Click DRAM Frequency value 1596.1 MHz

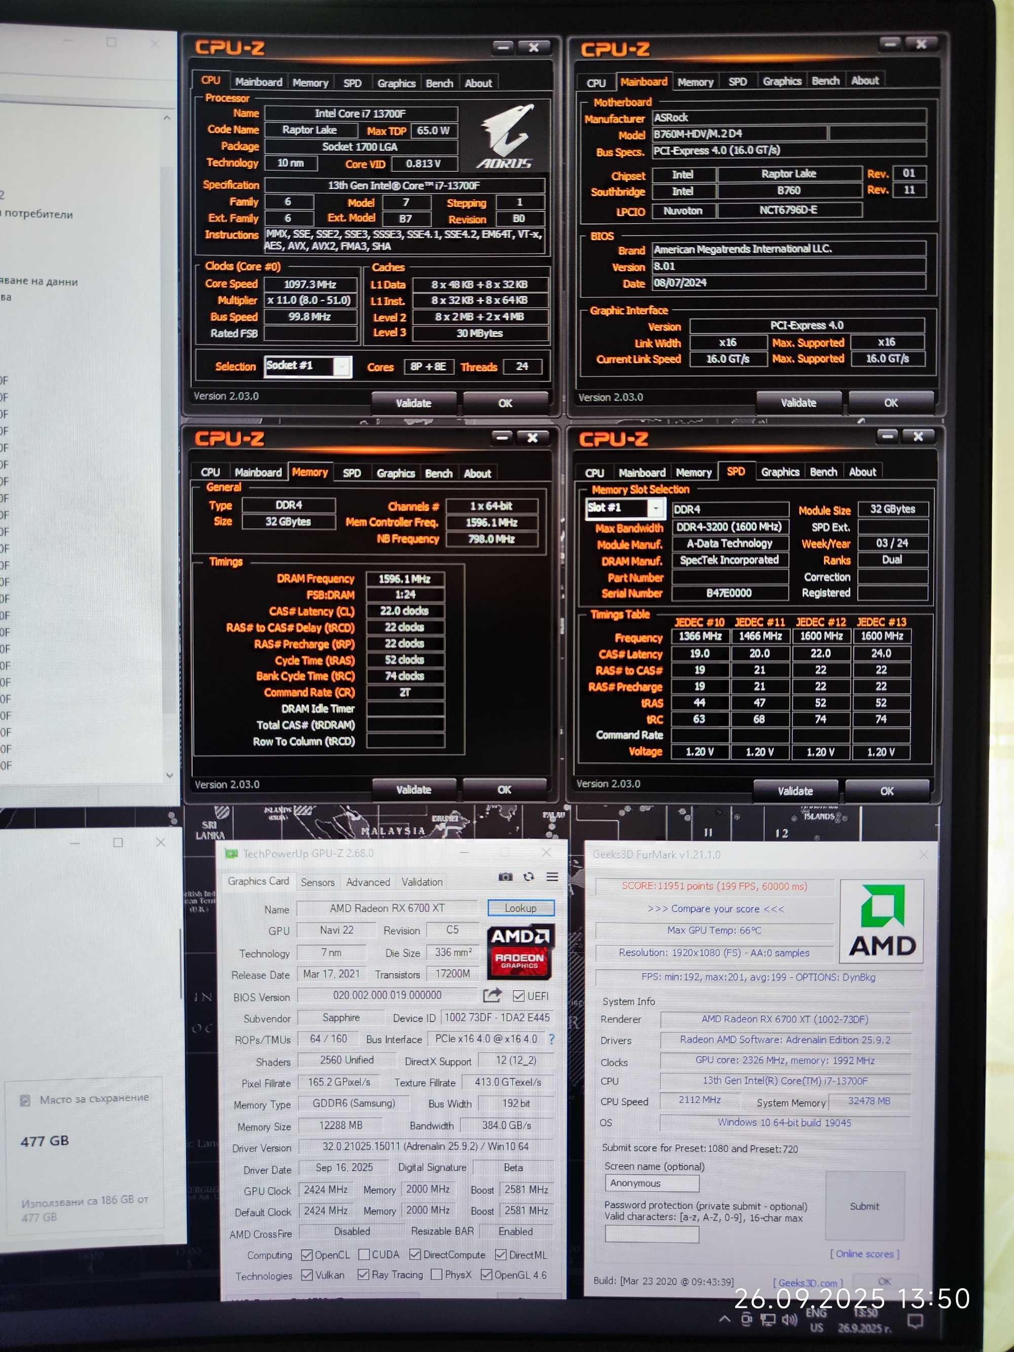[x=405, y=579]
